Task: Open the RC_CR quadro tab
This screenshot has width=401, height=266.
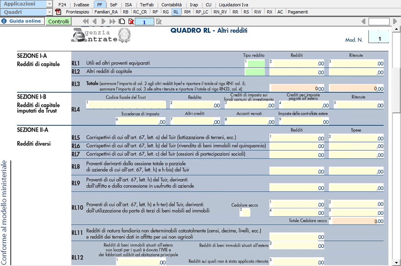Action: [x=140, y=12]
